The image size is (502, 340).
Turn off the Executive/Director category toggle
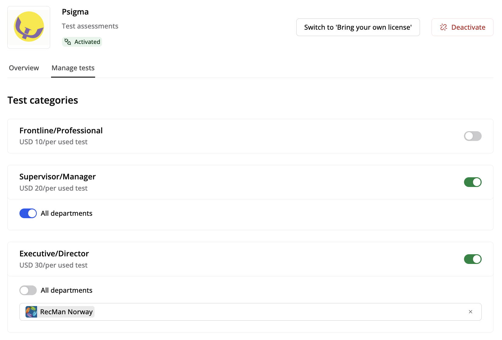click(x=473, y=259)
